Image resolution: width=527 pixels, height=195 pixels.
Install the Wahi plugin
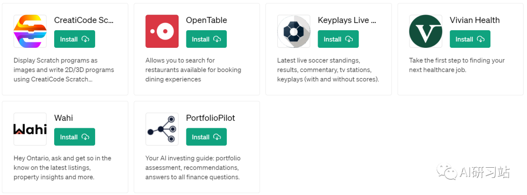[75, 137]
